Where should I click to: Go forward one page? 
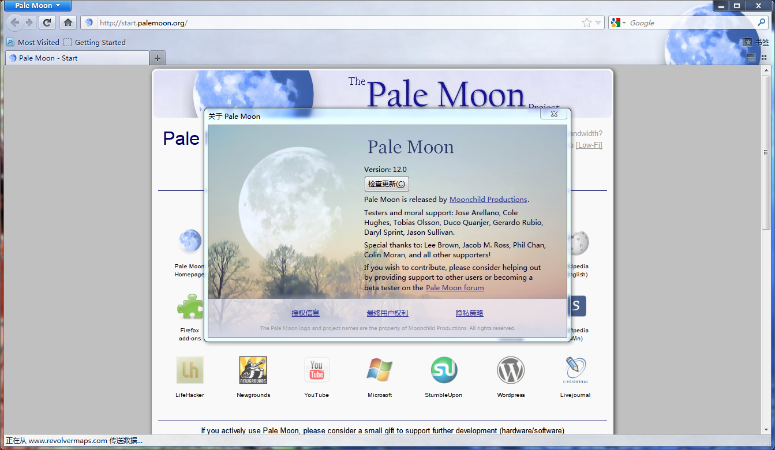[29, 22]
